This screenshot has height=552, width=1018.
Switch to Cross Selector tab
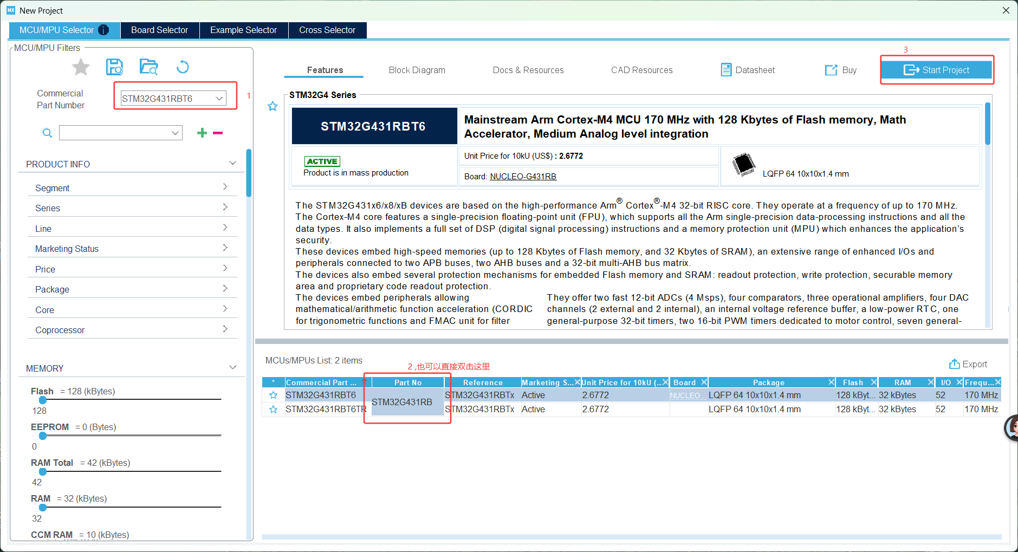327,30
